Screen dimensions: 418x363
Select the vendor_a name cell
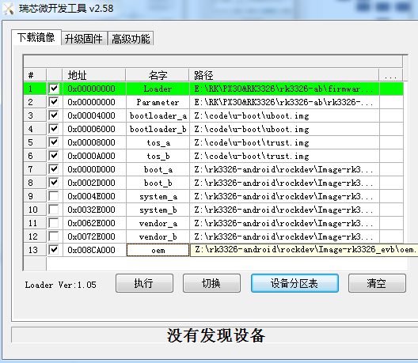[x=158, y=223]
